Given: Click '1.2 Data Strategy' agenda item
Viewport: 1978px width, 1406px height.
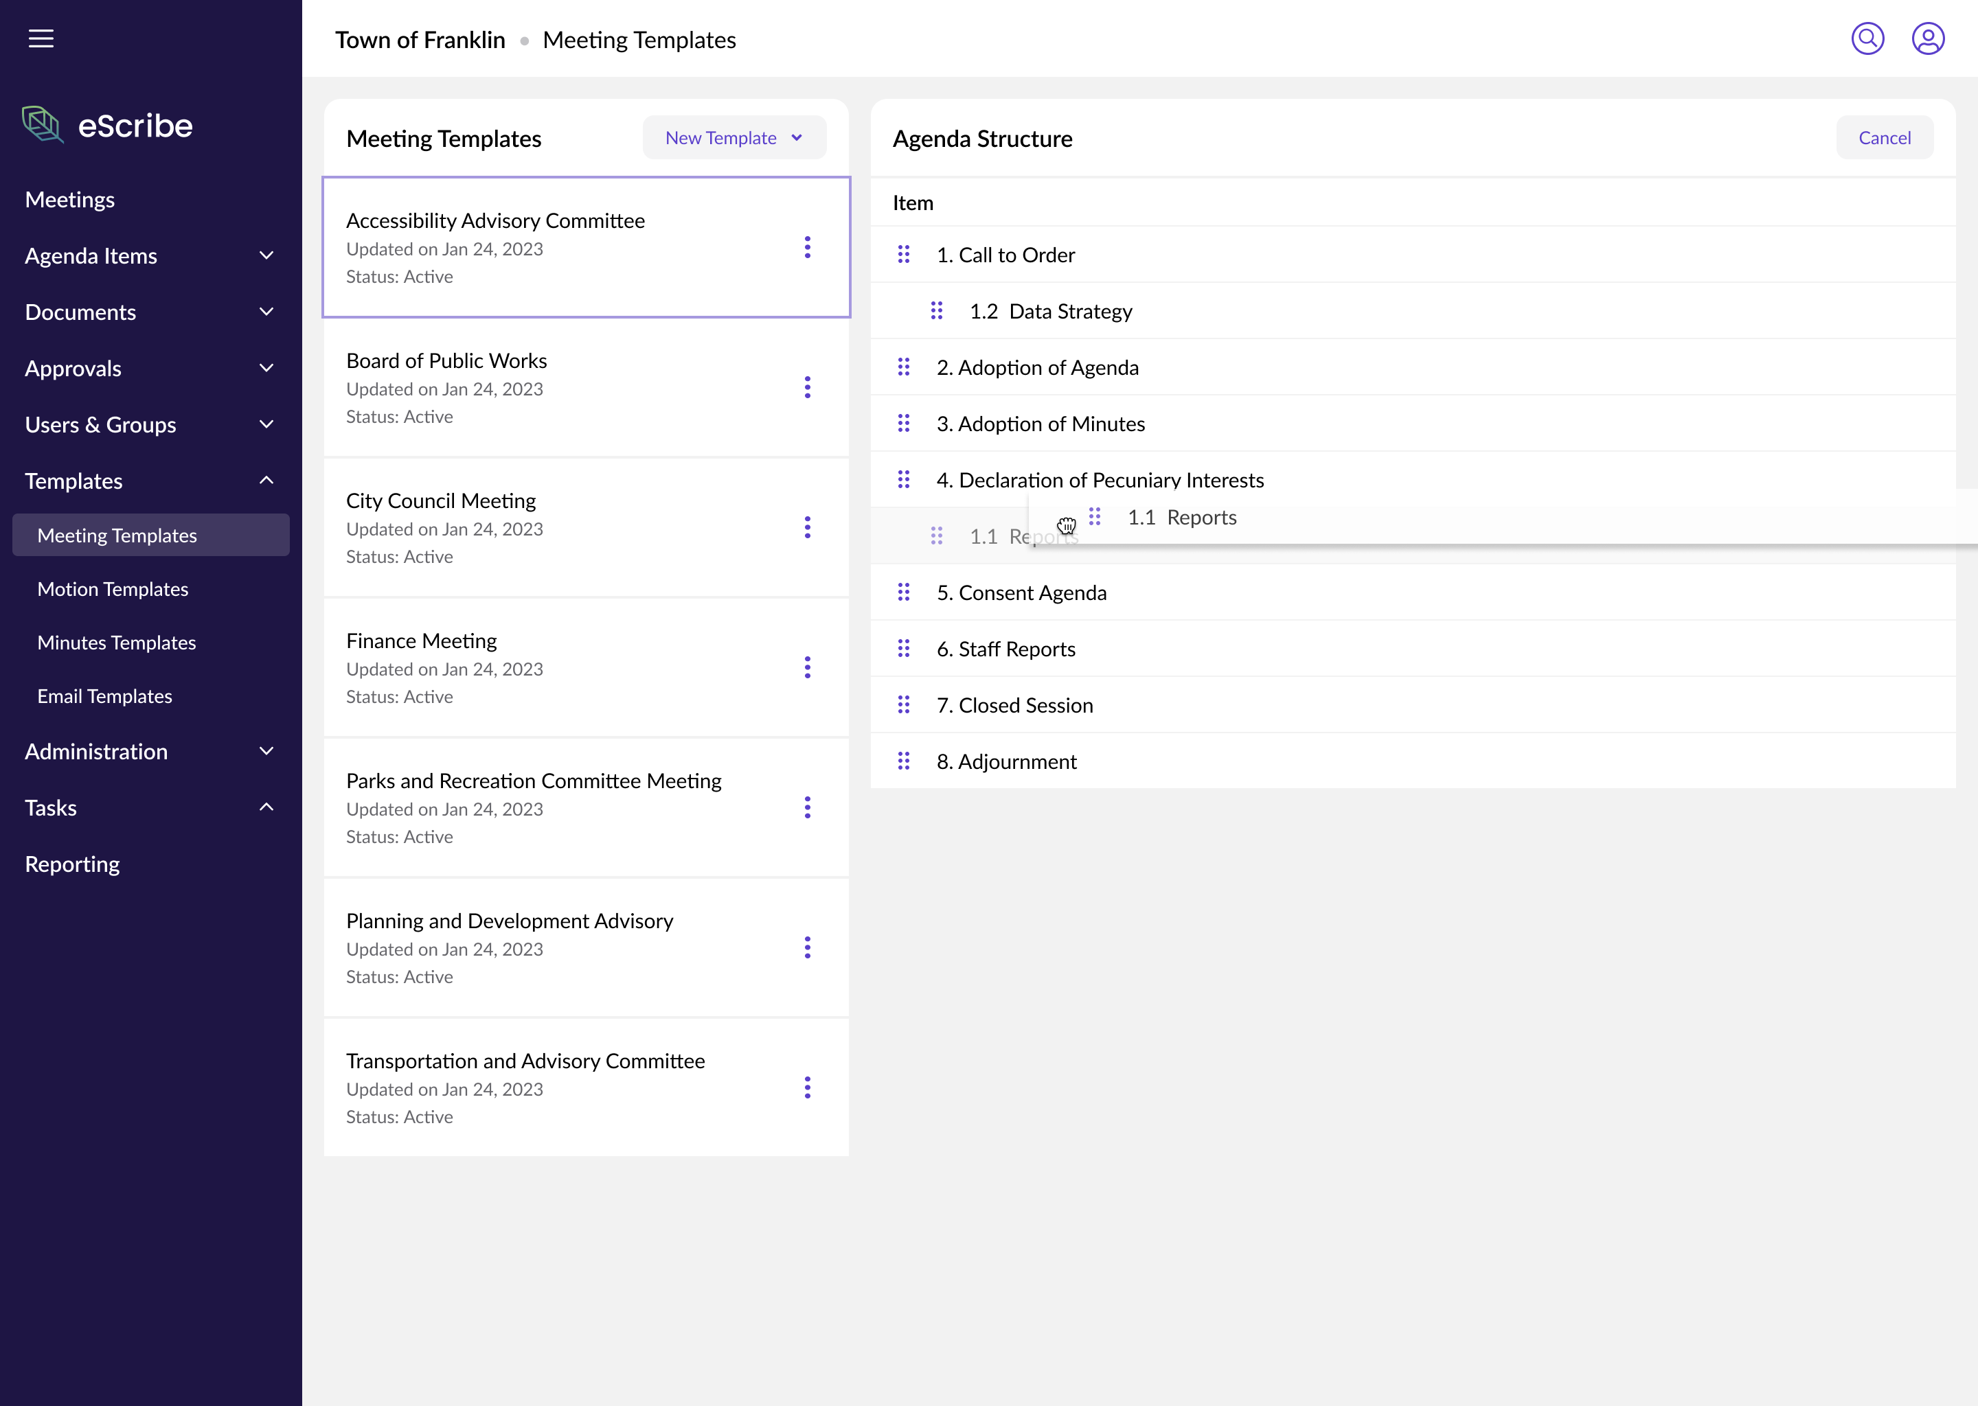Looking at the screenshot, I should pos(1413,311).
